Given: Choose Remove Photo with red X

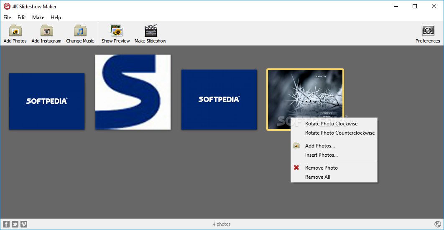Looking at the screenshot, I should (334, 167).
